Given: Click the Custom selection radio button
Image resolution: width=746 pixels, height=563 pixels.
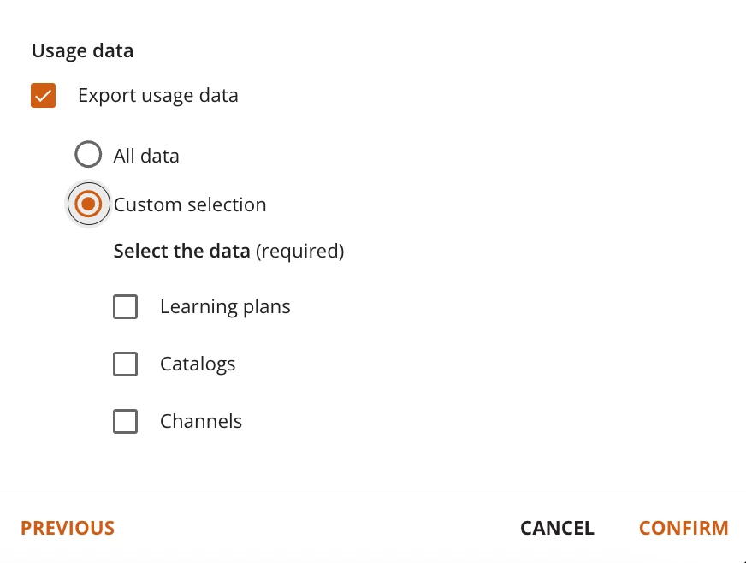Looking at the screenshot, I should [88, 204].
